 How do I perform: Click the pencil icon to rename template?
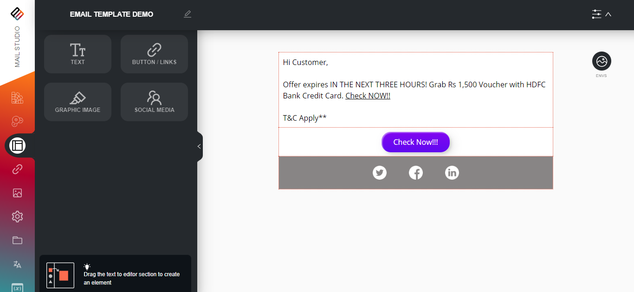[x=188, y=14]
